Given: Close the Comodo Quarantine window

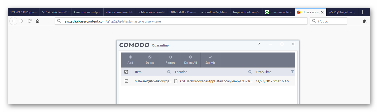Looking at the screenshot, I should tap(293, 44).
